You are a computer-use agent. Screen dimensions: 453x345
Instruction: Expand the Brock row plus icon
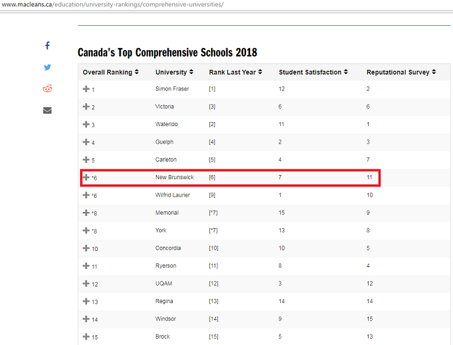pos(86,337)
